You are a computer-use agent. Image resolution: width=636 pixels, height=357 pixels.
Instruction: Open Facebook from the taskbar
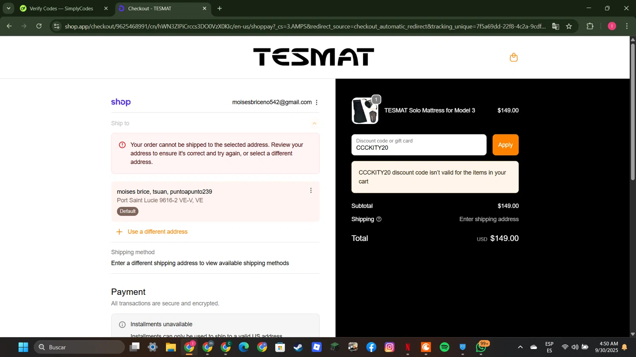coord(371,347)
